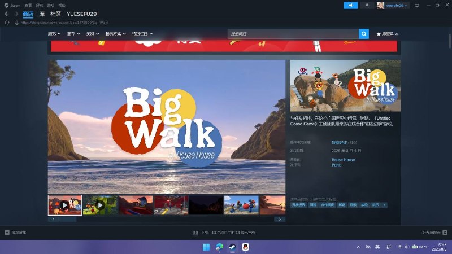Expand the 推荐 dropdown menu
Image resolution: width=452 pixels, height=254 pixels.
point(73,34)
